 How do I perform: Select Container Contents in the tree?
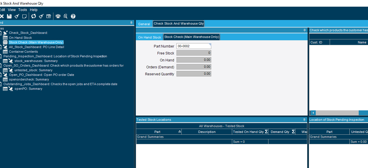pyautogui.click(x=23, y=52)
